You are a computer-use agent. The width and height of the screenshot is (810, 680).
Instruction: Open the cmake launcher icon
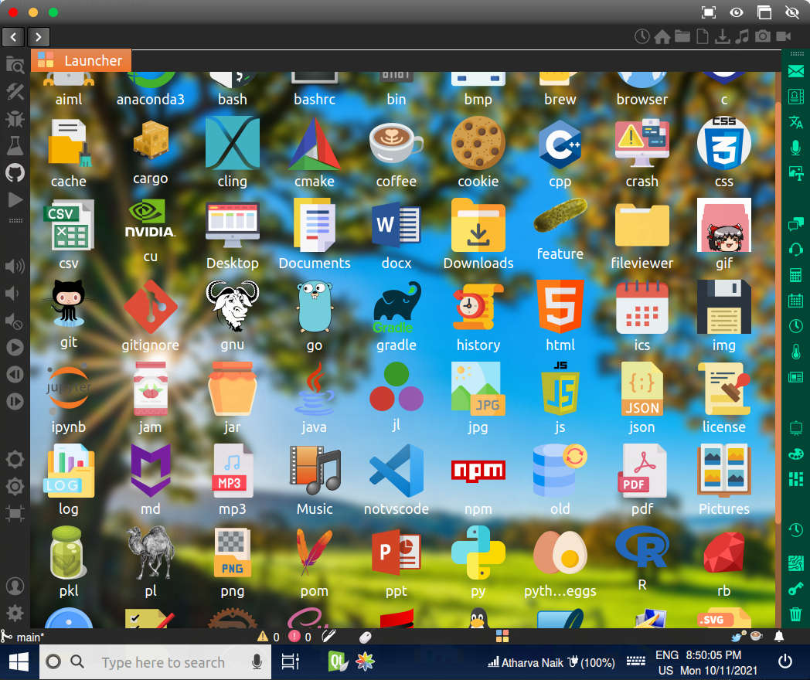tap(314, 143)
